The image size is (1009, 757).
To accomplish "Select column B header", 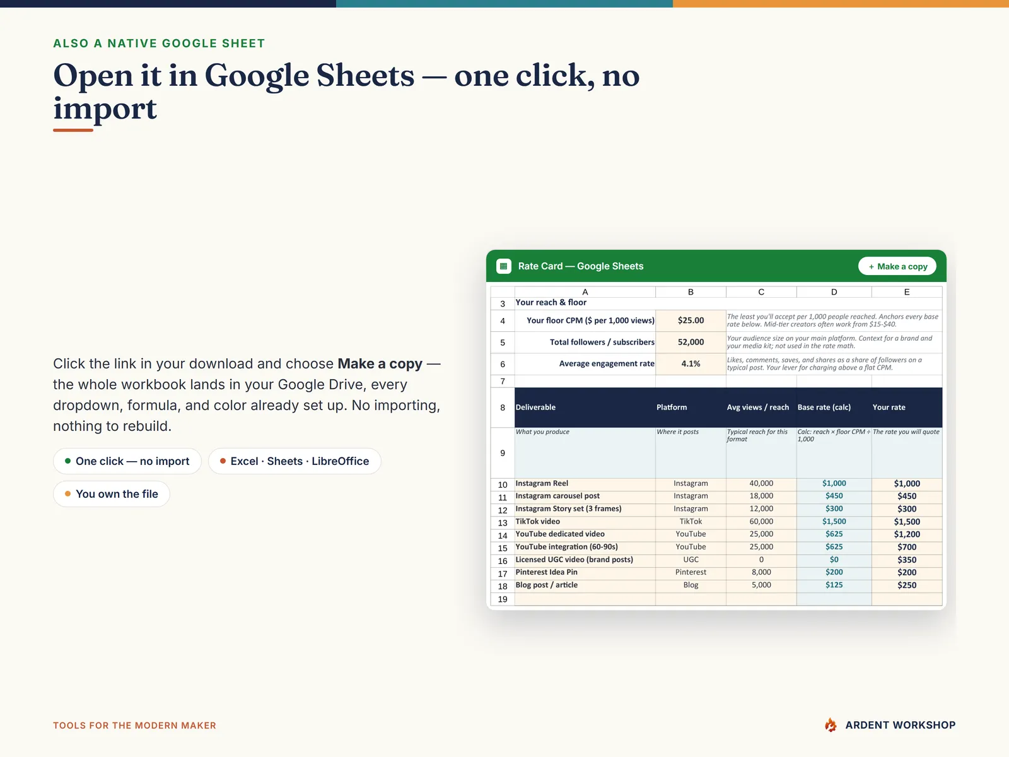I will pos(691,292).
